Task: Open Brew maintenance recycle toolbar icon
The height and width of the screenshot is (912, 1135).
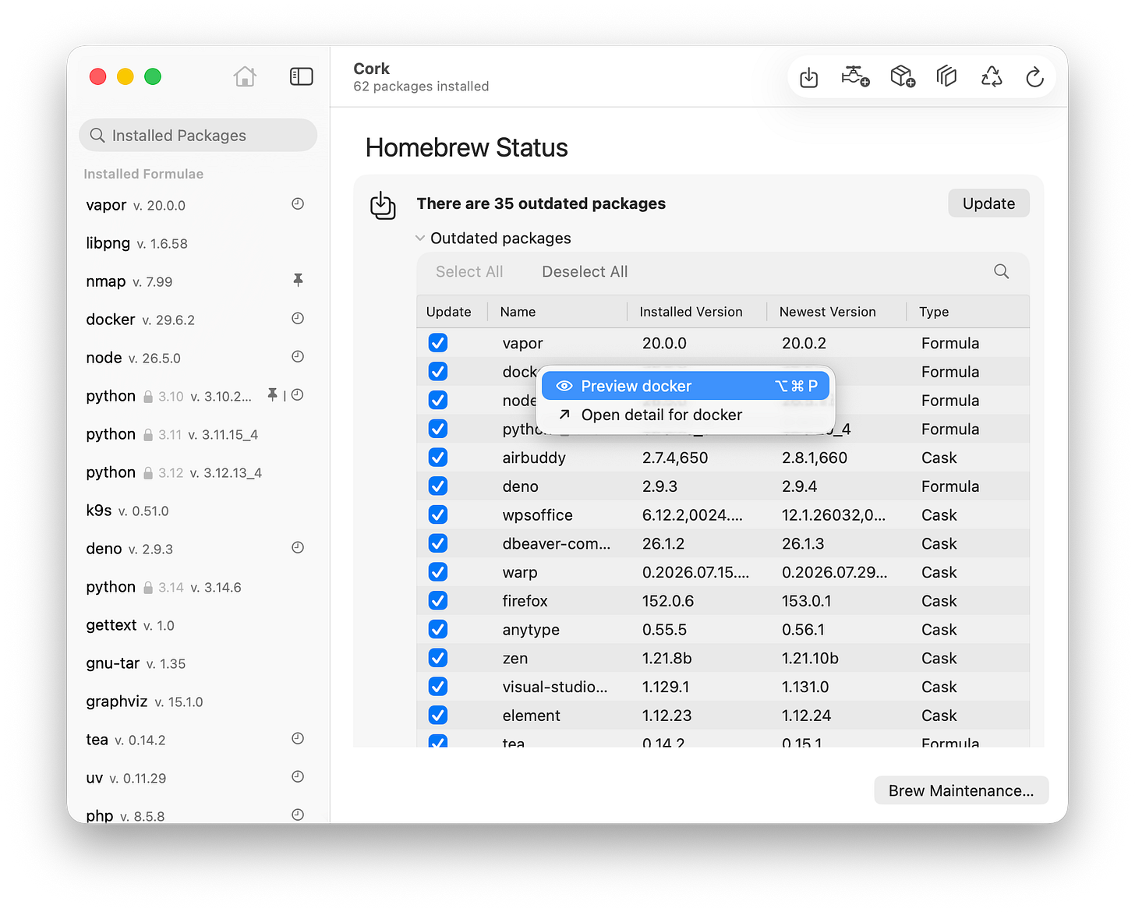Action: click(x=992, y=76)
